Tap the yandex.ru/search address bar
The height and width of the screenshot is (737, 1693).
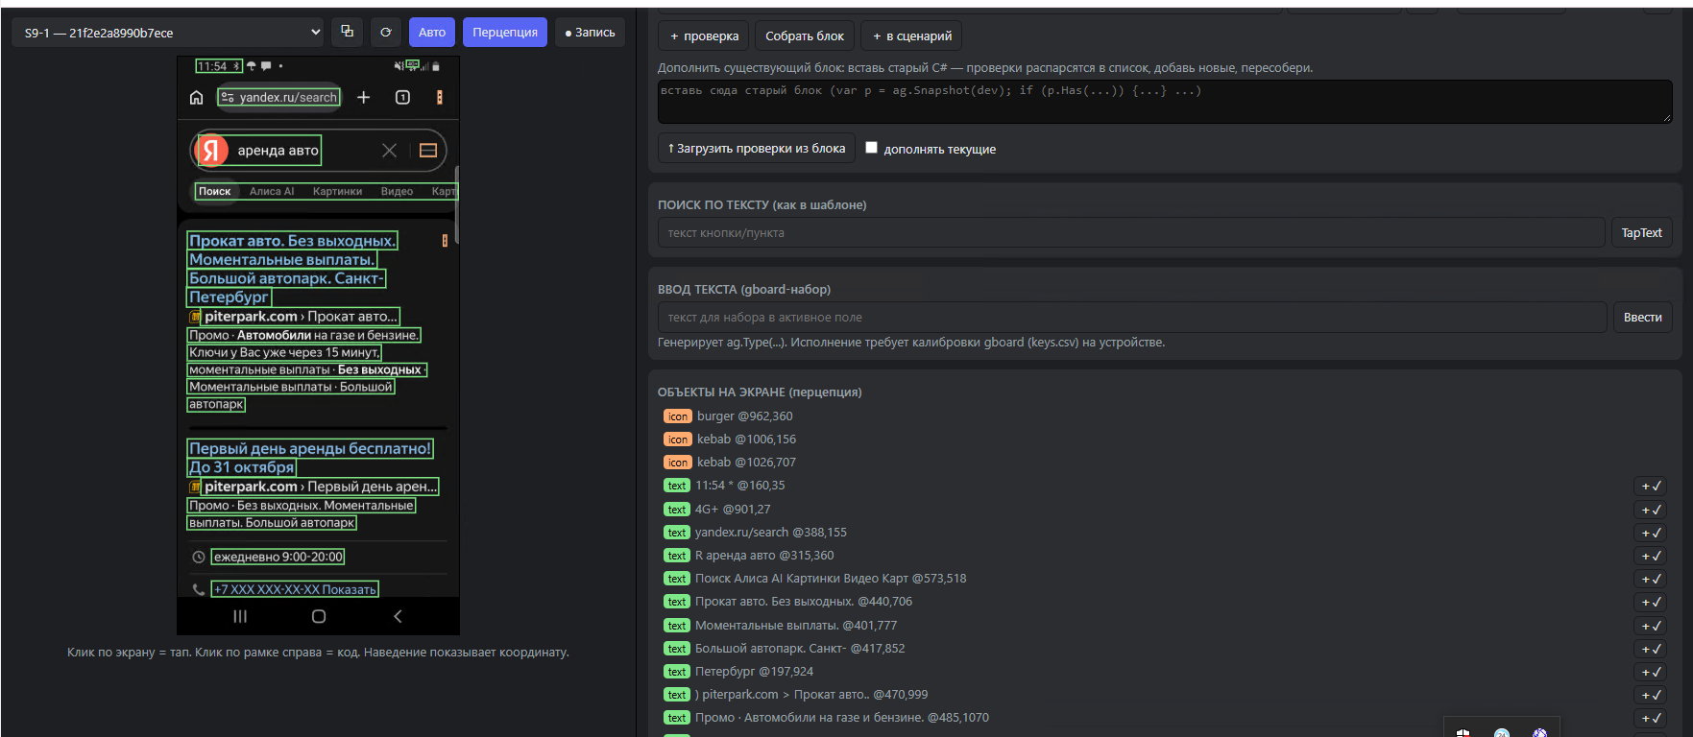coord(279,97)
